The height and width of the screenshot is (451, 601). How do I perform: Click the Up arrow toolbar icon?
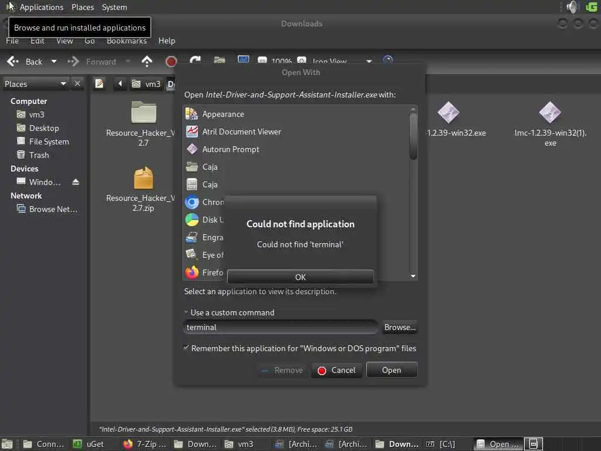[x=147, y=61]
